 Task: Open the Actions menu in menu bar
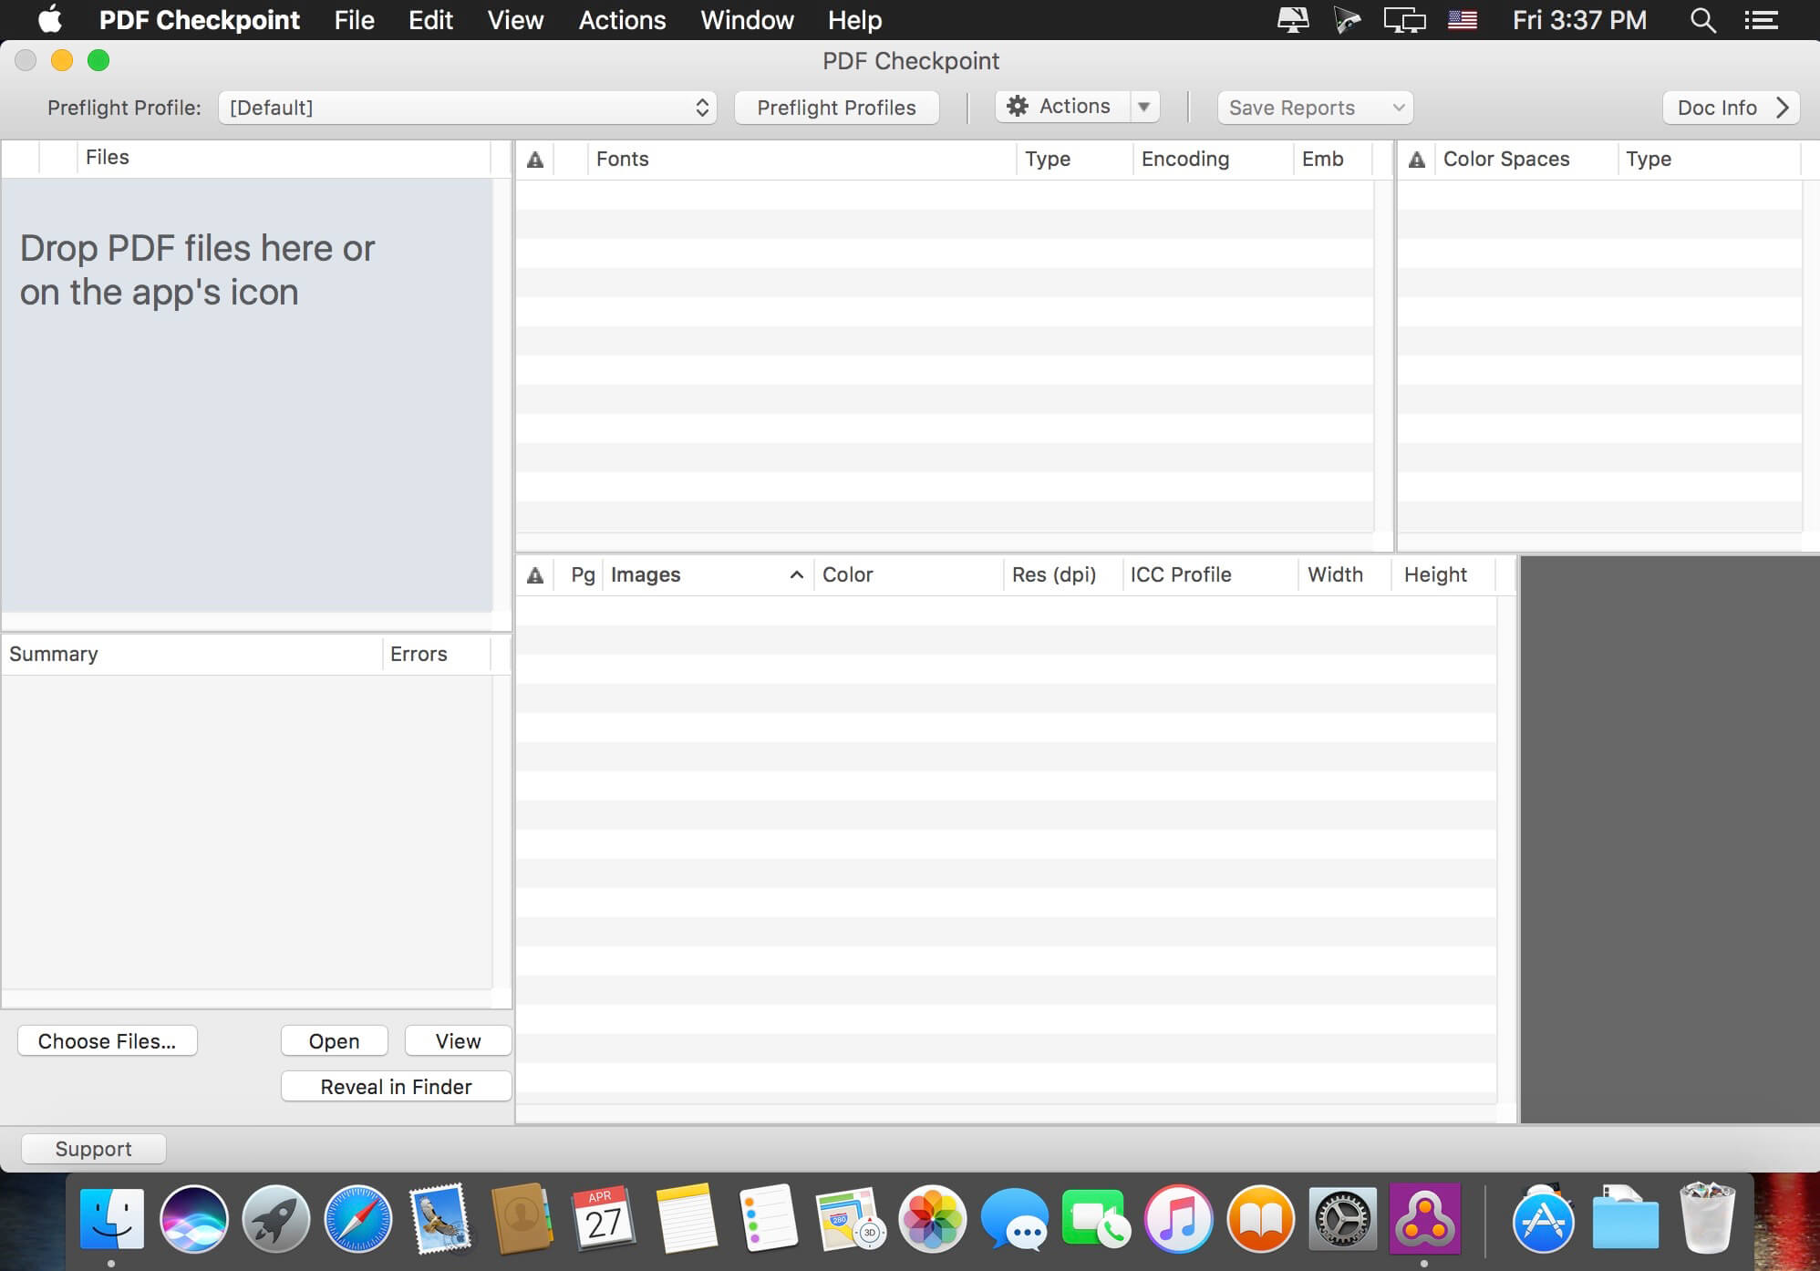click(x=622, y=20)
